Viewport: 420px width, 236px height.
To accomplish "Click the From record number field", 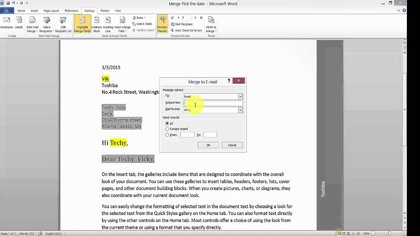I will 187,135.
